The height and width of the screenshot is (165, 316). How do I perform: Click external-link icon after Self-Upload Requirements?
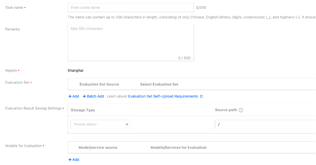201,97
